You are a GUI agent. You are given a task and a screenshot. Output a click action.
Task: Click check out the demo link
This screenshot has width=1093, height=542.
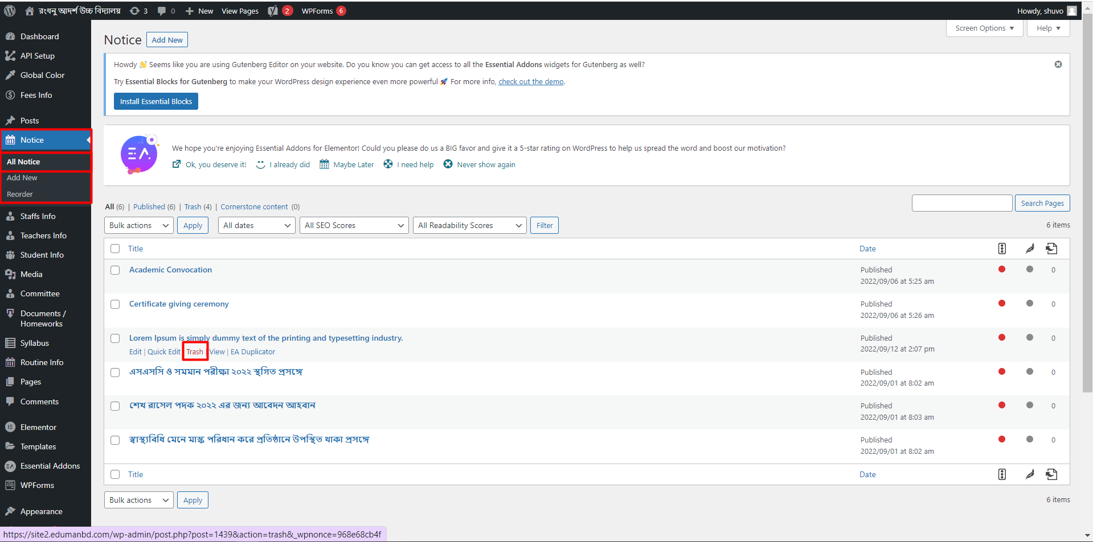[x=531, y=82]
